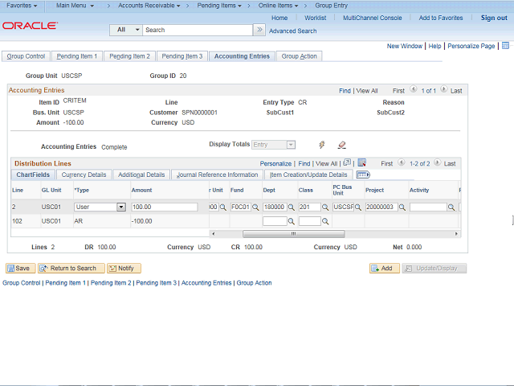Click the grid scrollbar right arrow
This screenshot has height=386, width=514.
click(456, 234)
